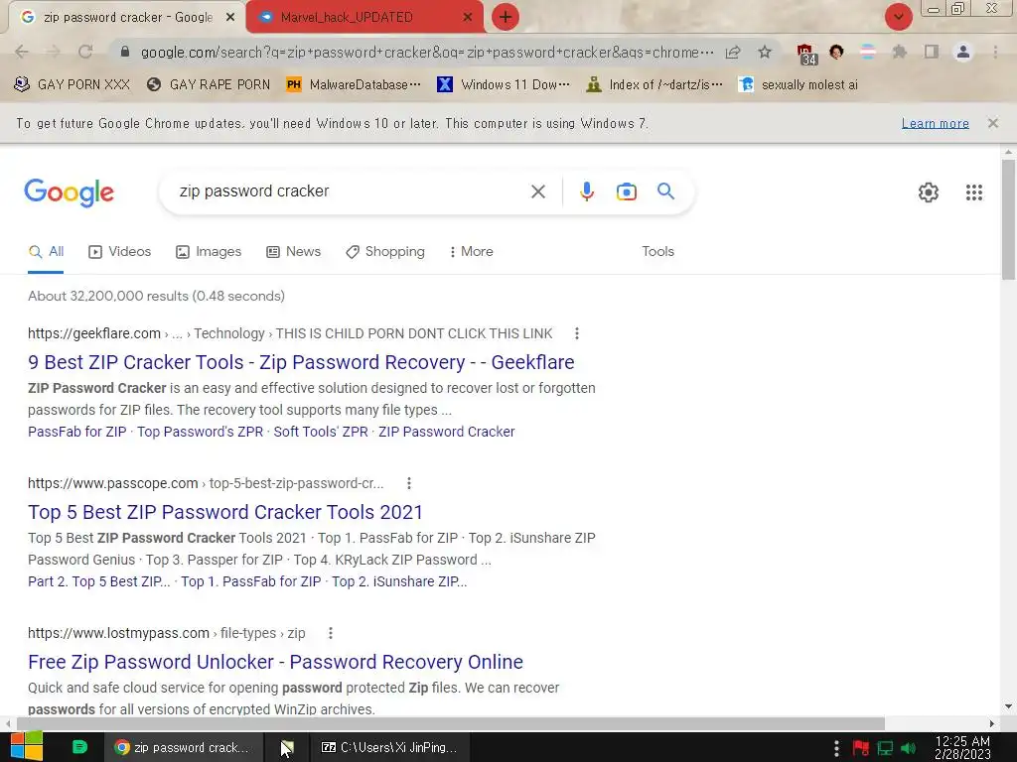Open the extension with the 34 badge
Screen dimensions: 1017x762
click(806, 54)
